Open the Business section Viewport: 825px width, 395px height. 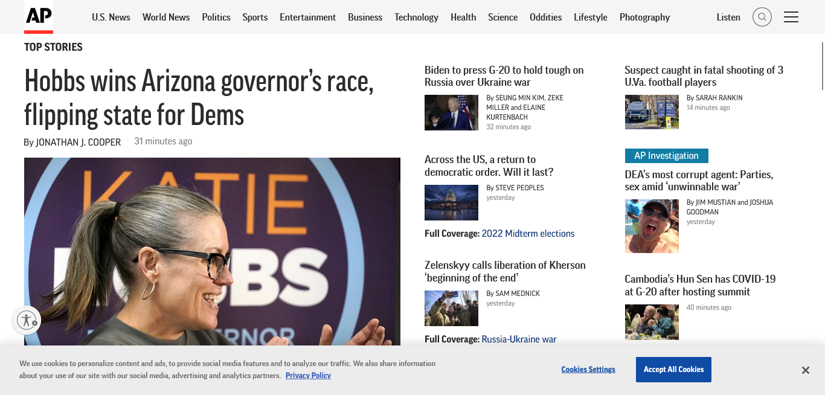(x=365, y=17)
